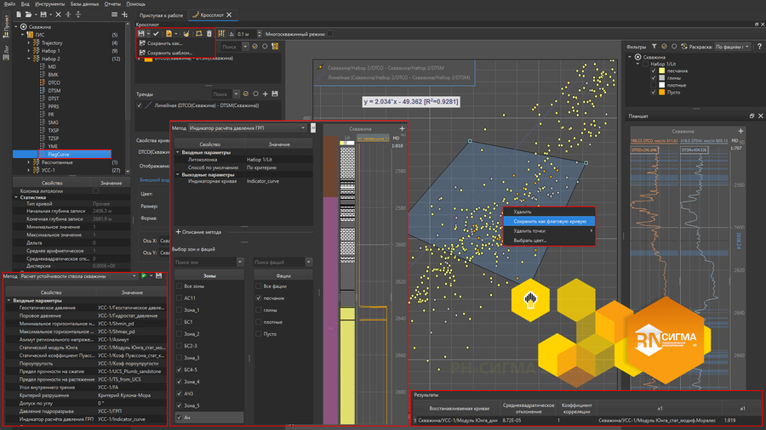Click the 0.1 м step input field

246,34
